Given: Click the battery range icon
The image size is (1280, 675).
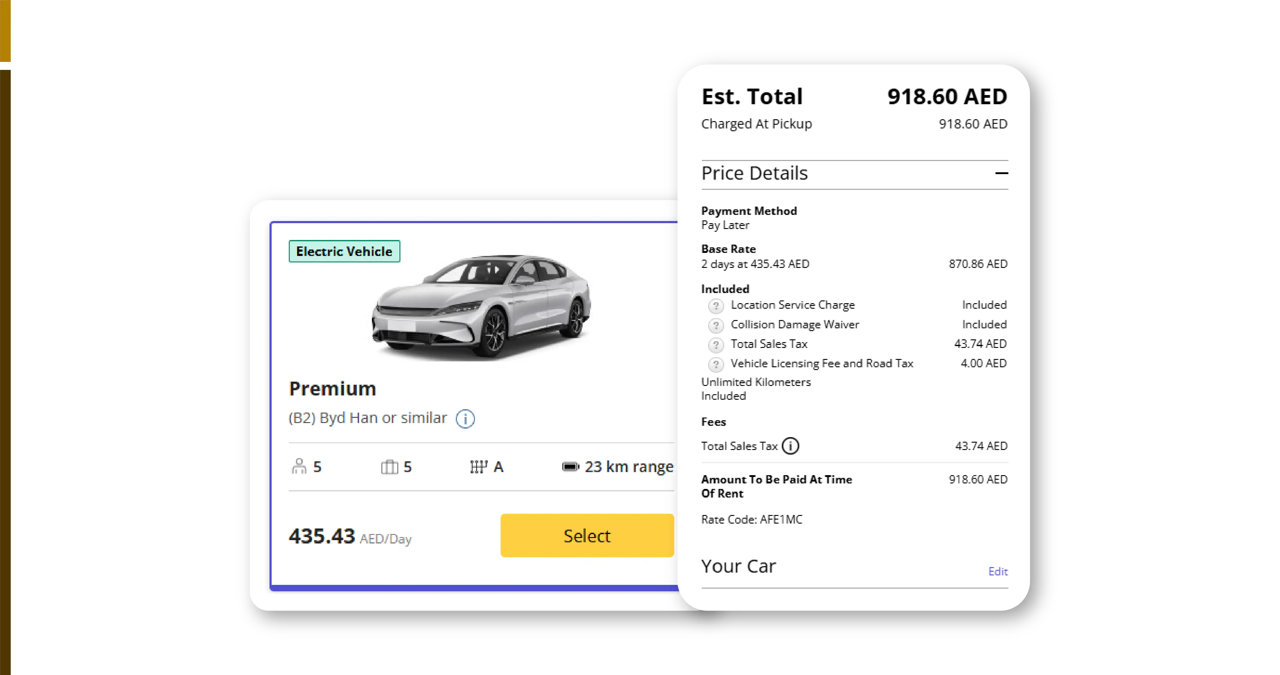Looking at the screenshot, I should coord(570,466).
